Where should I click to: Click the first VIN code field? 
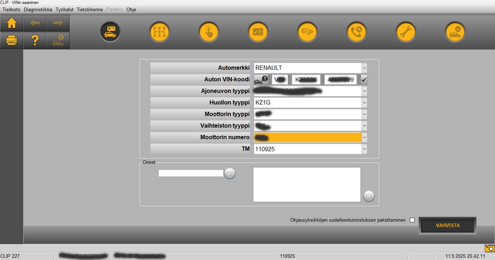tap(279, 80)
